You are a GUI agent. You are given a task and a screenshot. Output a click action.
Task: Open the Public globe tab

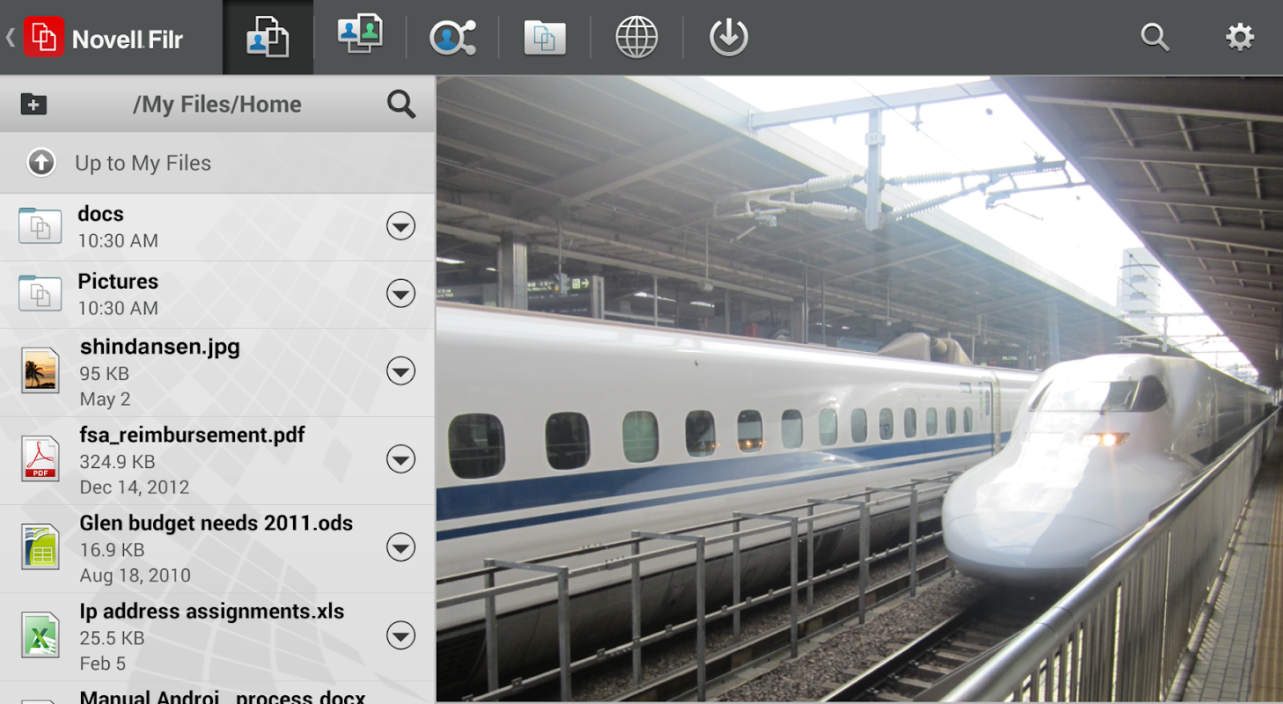click(636, 38)
